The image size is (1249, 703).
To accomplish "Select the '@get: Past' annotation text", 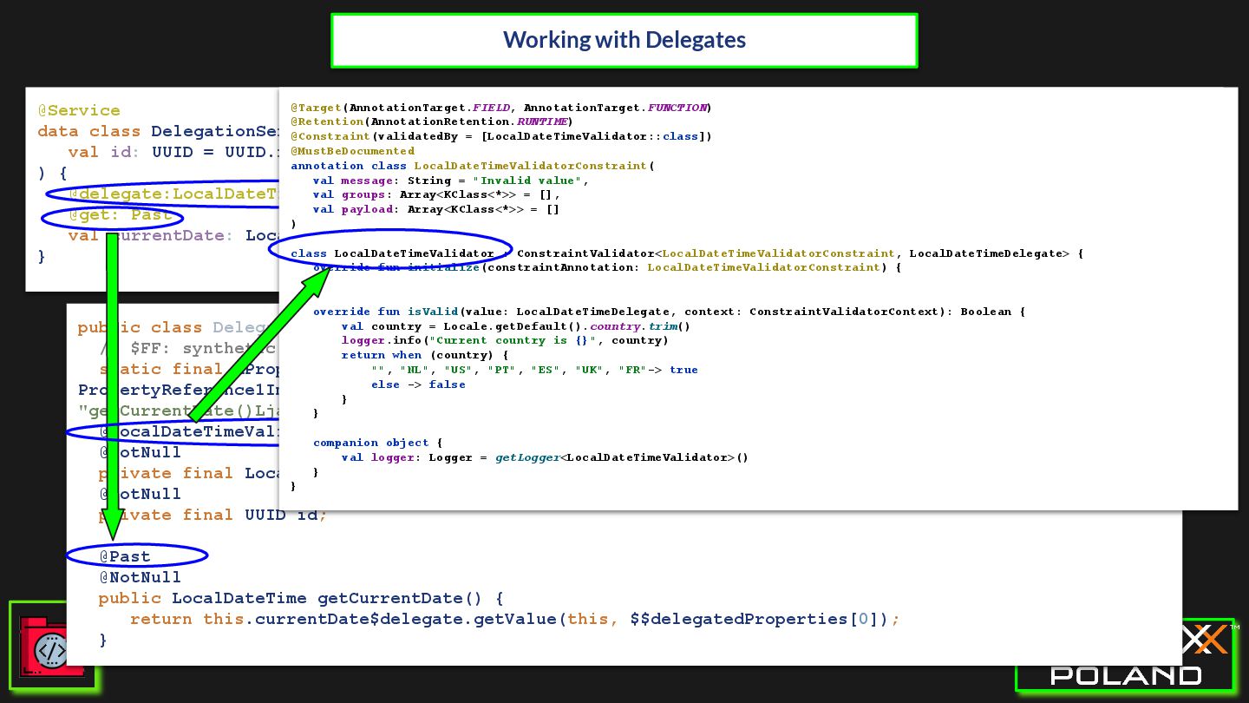I will coord(120,214).
